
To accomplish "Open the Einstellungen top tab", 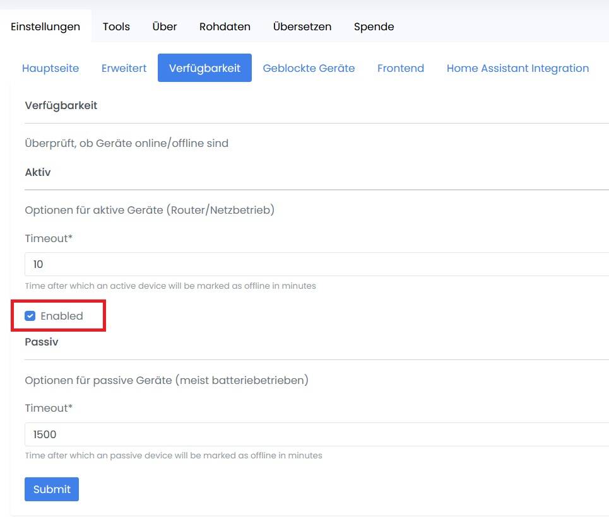I will 45,26.
